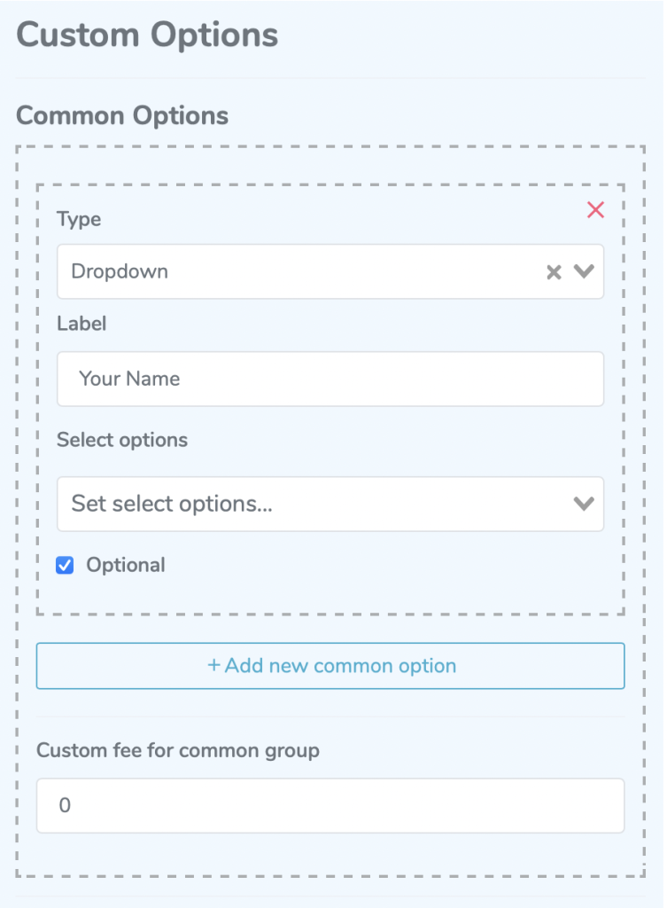The image size is (667, 908).
Task: Click the Label field containing Your Name
Action: tap(330, 379)
